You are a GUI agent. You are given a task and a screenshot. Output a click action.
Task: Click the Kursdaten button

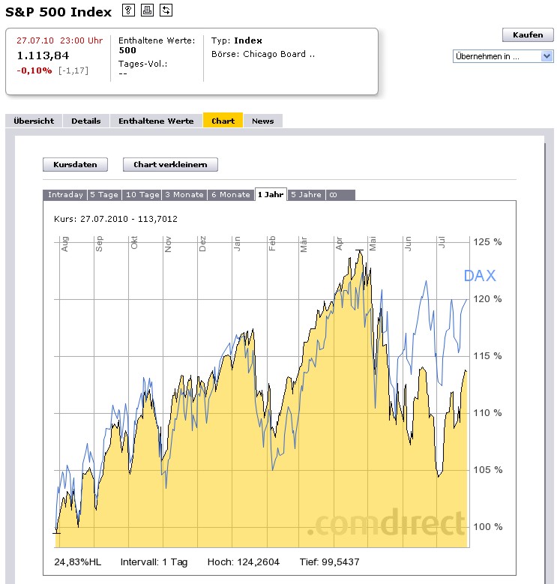(75, 165)
